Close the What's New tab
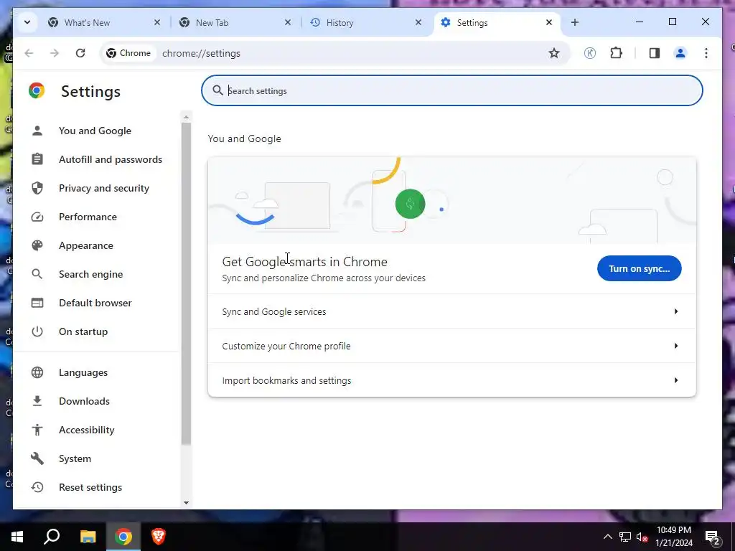The width and height of the screenshot is (735, 551). (157, 22)
